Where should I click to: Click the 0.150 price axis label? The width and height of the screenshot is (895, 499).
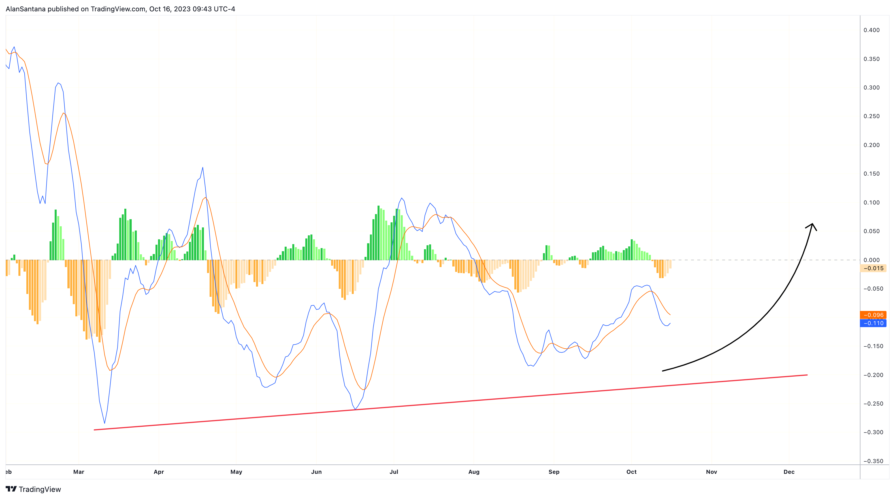872,174
